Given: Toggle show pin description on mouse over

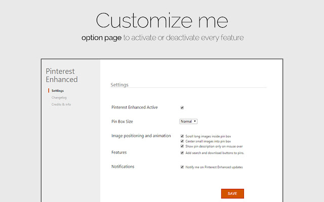Looking at the screenshot, I should pyautogui.click(x=182, y=146).
